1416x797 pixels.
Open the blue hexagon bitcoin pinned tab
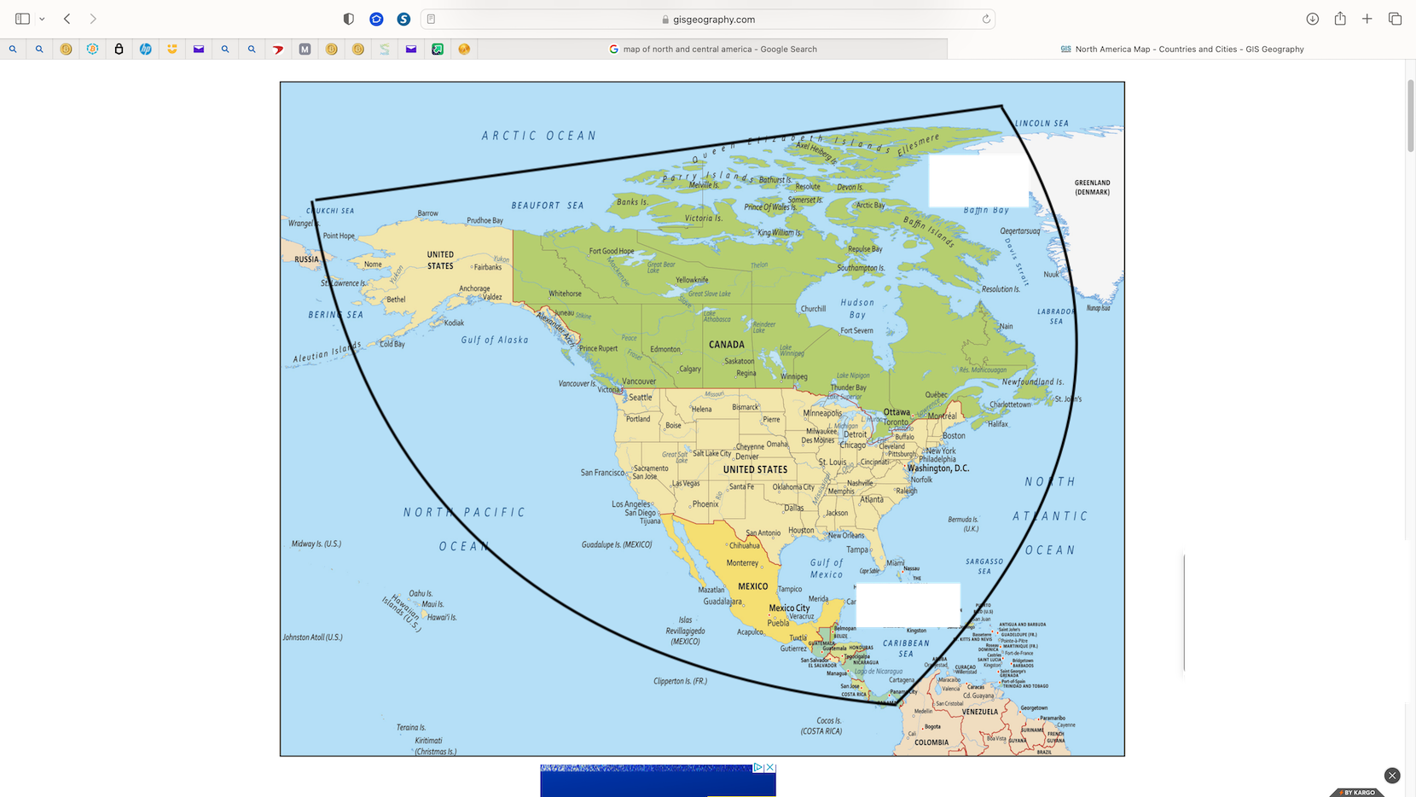tap(92, 49)
